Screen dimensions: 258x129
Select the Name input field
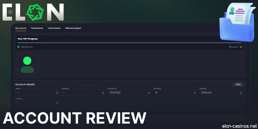click(x=38, y=92)
